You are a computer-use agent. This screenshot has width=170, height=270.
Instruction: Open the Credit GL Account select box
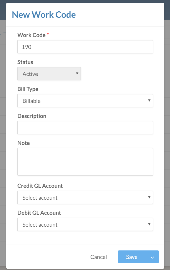(85, 198)
